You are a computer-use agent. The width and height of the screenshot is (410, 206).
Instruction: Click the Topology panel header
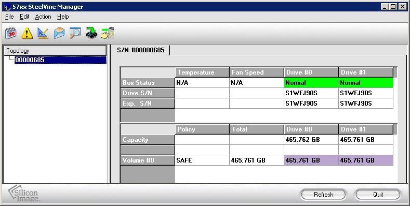pyautogui.click(x=55, y=51)
